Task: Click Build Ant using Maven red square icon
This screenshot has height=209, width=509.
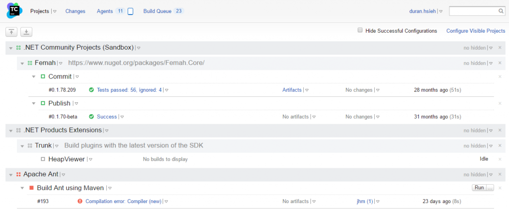Action: click(x=31, y=188)
